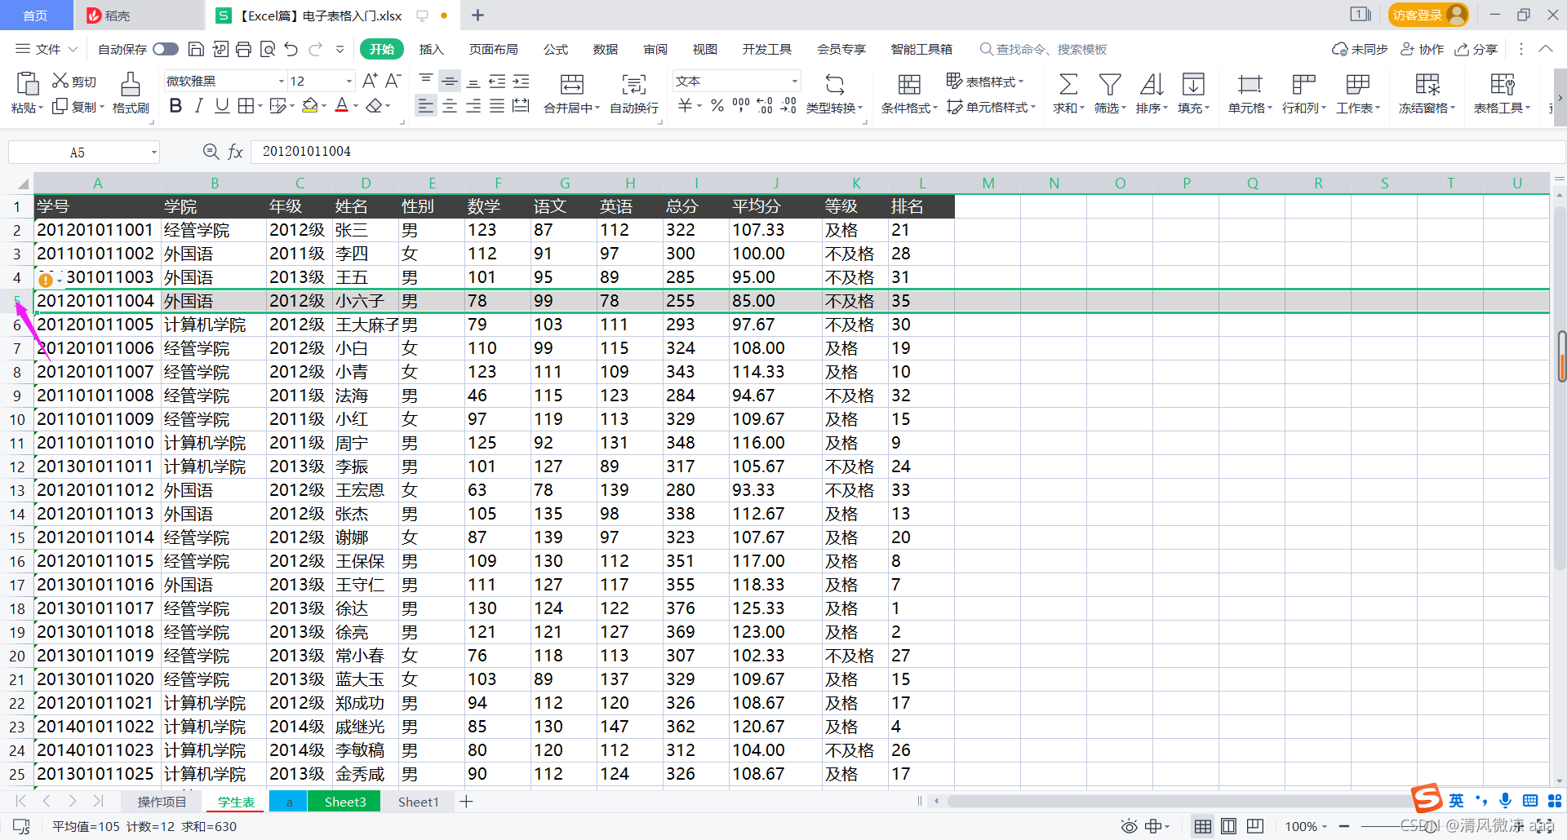Toggle vertical middle alignment
This screenshot has width=1567, height=840.
450,81
